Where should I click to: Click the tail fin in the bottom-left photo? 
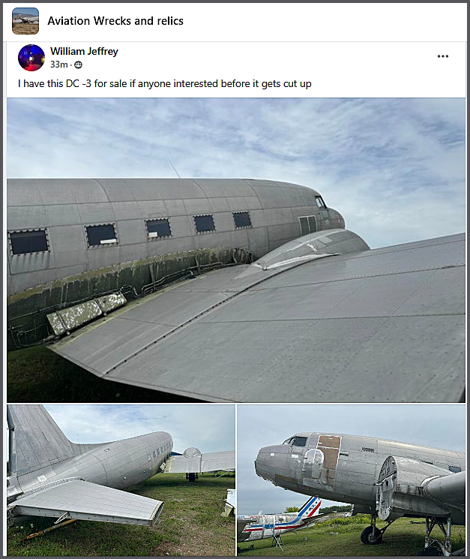coord(36,440)
